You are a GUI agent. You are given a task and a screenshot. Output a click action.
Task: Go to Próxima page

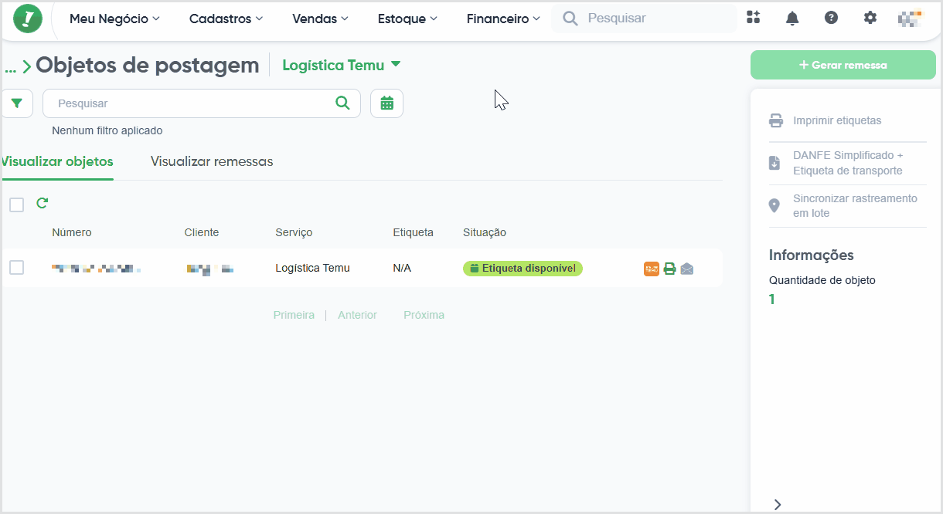(424, 315)
